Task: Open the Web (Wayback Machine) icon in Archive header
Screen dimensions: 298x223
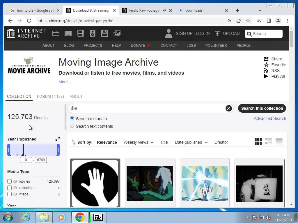Action: coord(56,33)
